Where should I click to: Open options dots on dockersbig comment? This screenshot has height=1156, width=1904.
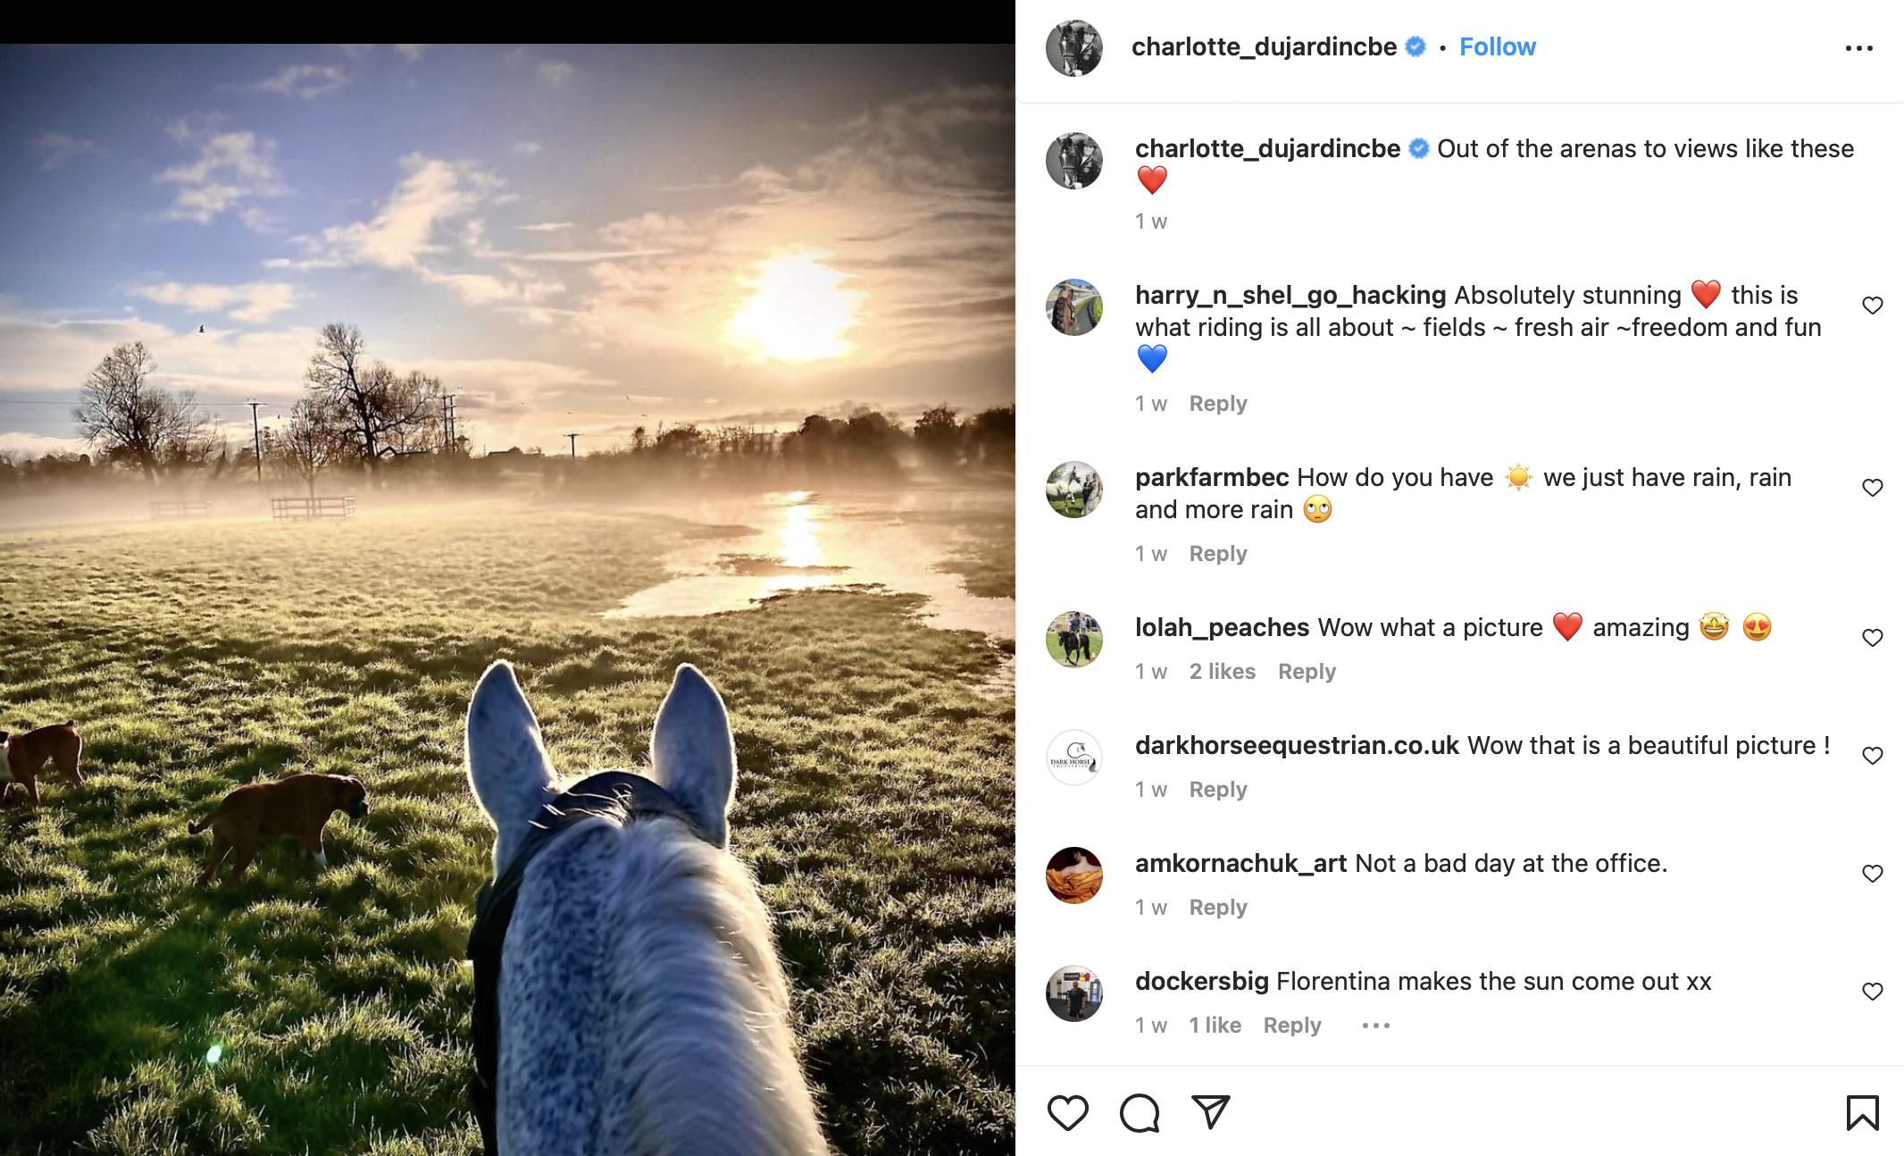(1375, 1026)
